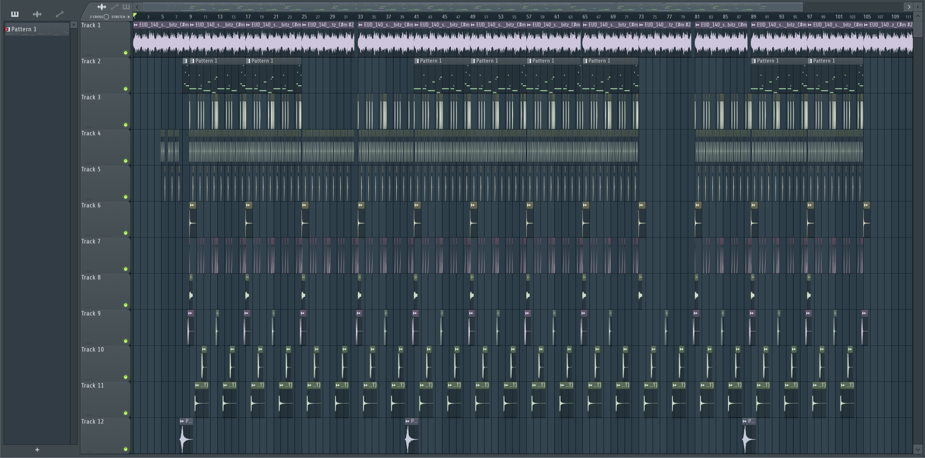Select last Track 10 clip near bar 103
Image resolution: width=925 pixels, height=458 pixels.
click(x=850, y=363)
